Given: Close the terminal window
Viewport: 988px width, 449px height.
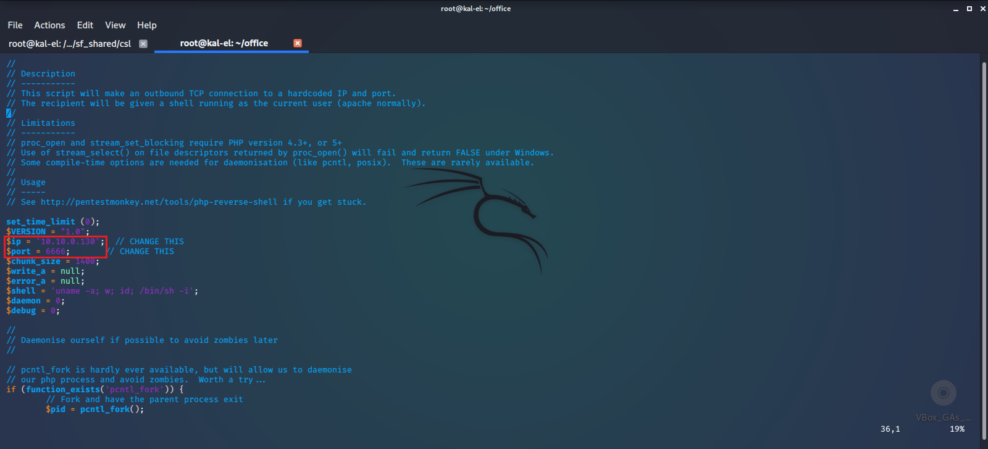Looking at the screenshot, I should point(983,9).
